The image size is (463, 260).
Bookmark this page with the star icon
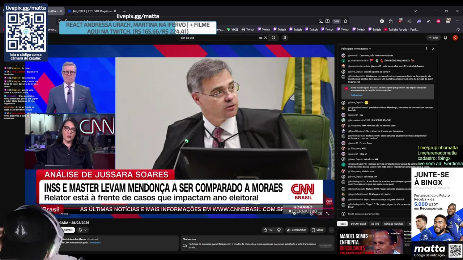pos(345,21)
